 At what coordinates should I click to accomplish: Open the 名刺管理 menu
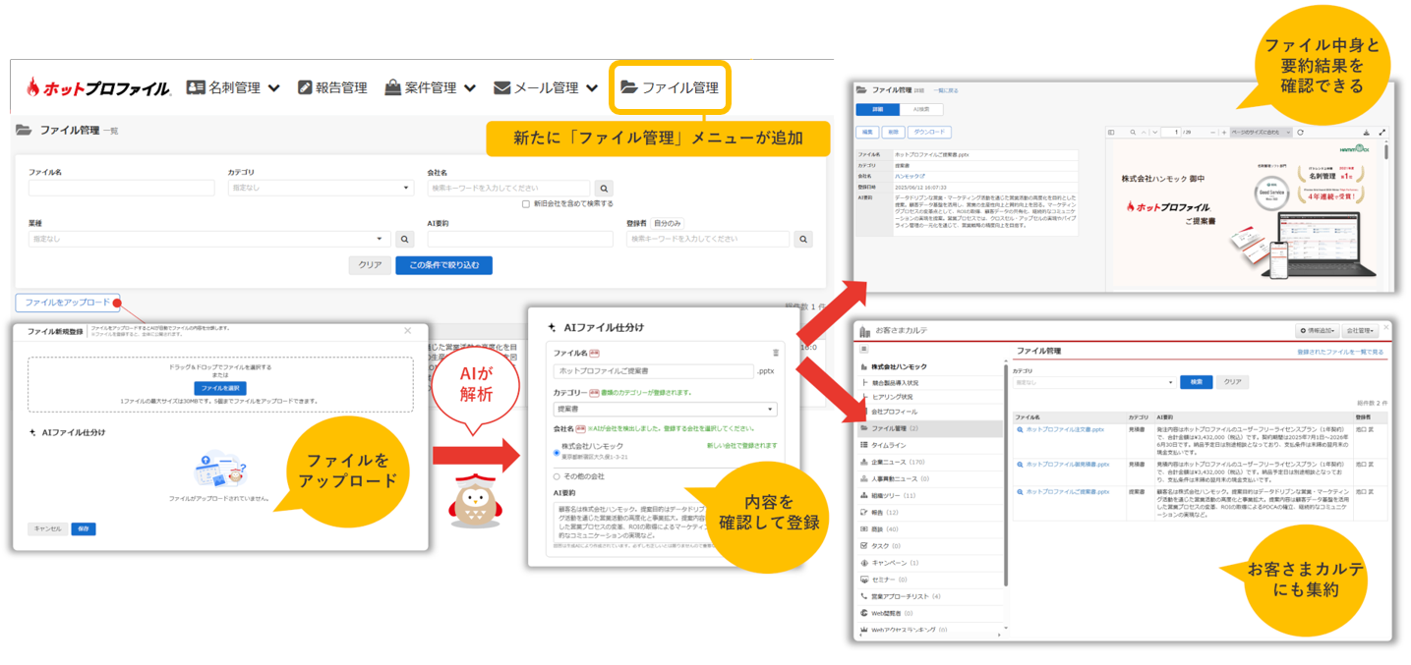pyautogui.click(x=233, y=87)
